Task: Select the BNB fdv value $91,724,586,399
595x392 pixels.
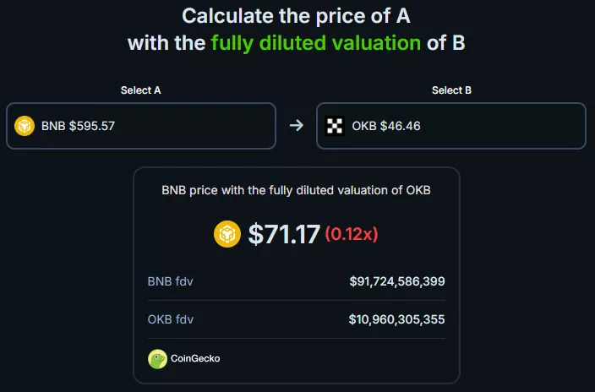Action: (x=396, y=280)
